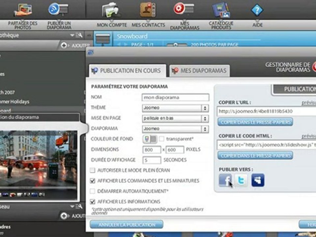This screenshot has height=237, width=316.
Task: Click the width dimension field 800
Action: [x=152, y=150]
